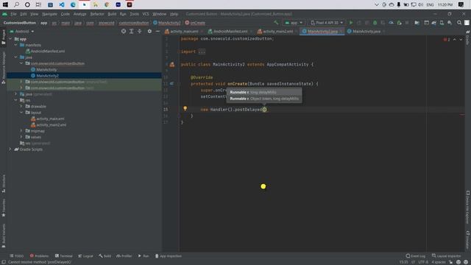This screenshot has width=471, height=265.
Task: Collapse the layout folder
Action: pos(21,113)
